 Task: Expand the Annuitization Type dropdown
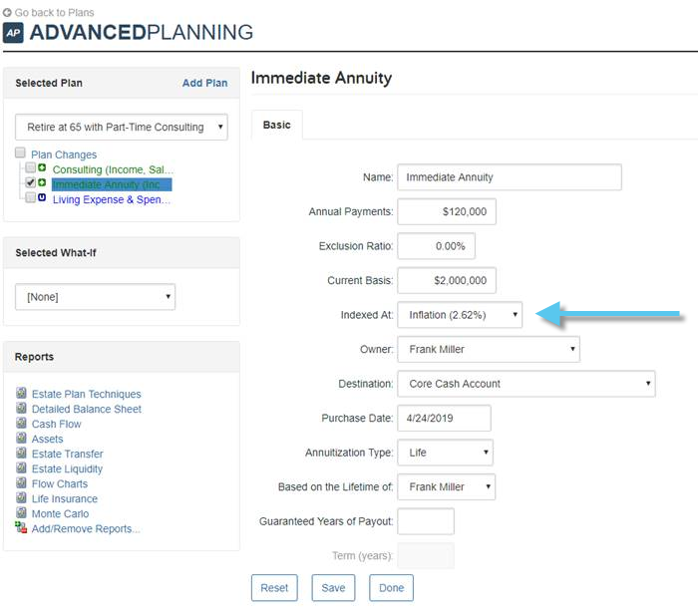(x=445, y=453)
